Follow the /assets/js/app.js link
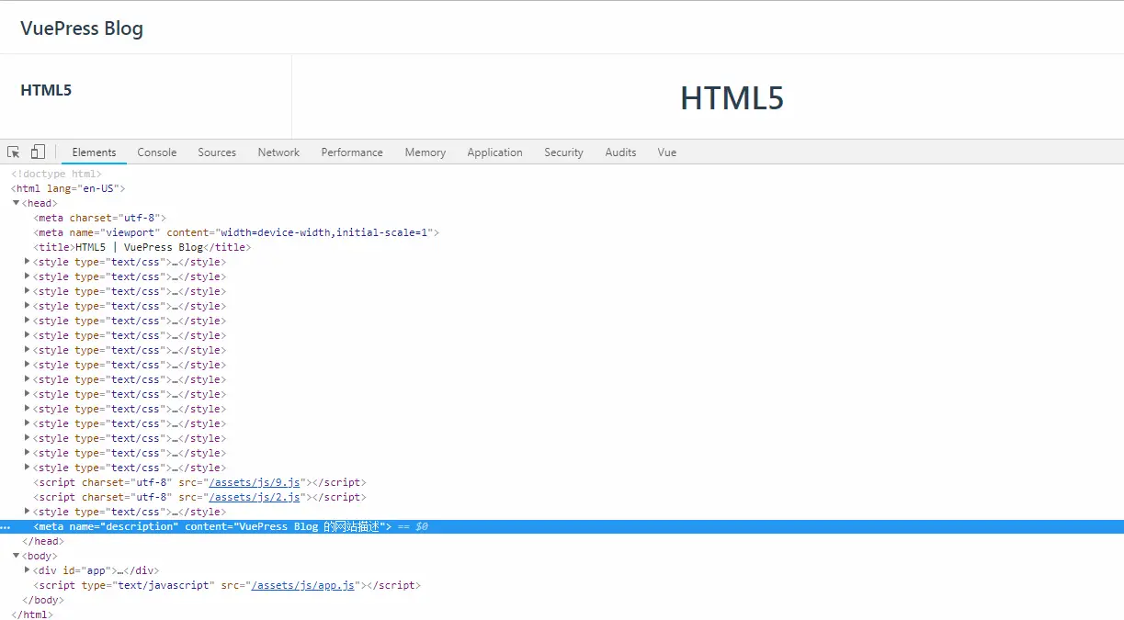The height and width of the screenshot is (620, 1124). pyautogui.click(x=302, y=585)
